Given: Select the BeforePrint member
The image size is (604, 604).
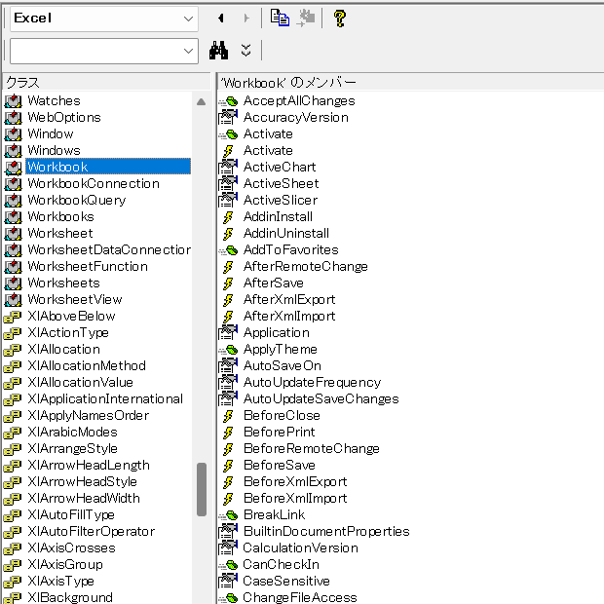Looking at the screenshot, I should (x=280, y=433).
